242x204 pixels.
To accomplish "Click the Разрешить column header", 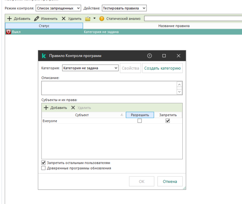I will (140, 115).
